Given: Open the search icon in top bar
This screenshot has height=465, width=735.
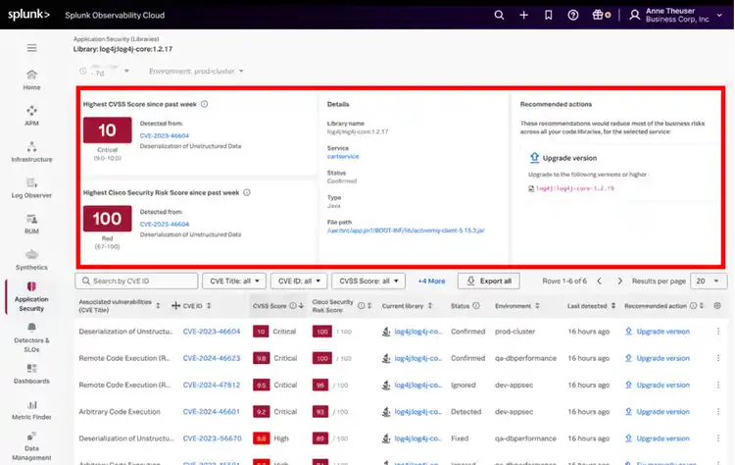Looking at the screenshot, I should [499, 16].
